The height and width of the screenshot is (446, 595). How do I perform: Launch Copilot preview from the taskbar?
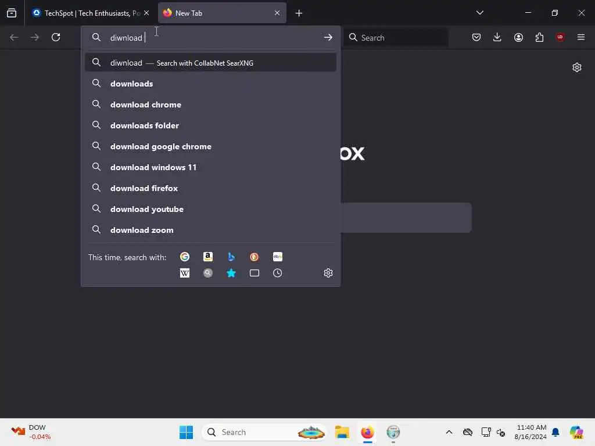pos(576,432)
